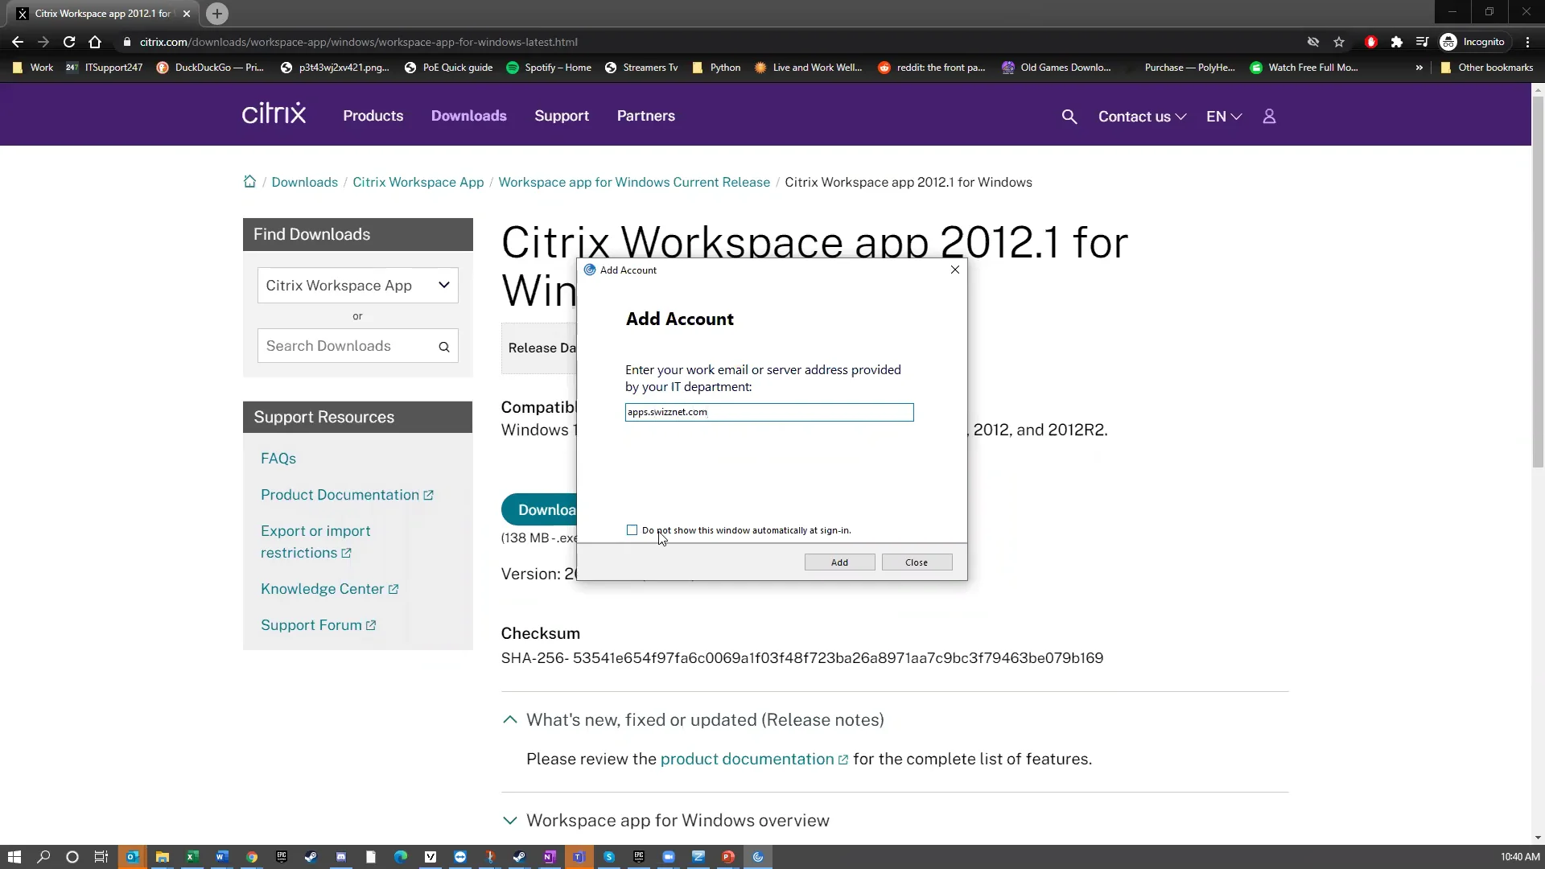Open the Other bookmarks folder

tap(1486, 68)
